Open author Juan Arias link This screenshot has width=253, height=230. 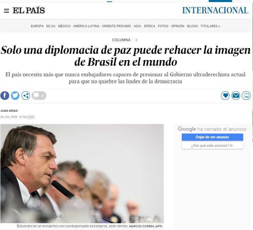(9, 111)
